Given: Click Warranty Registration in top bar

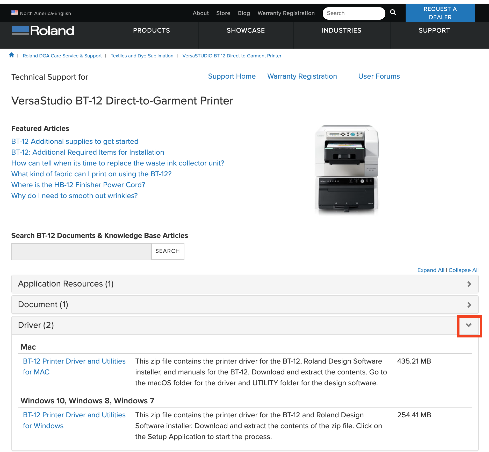Looking at the screenshot, I should pos(286,13).
